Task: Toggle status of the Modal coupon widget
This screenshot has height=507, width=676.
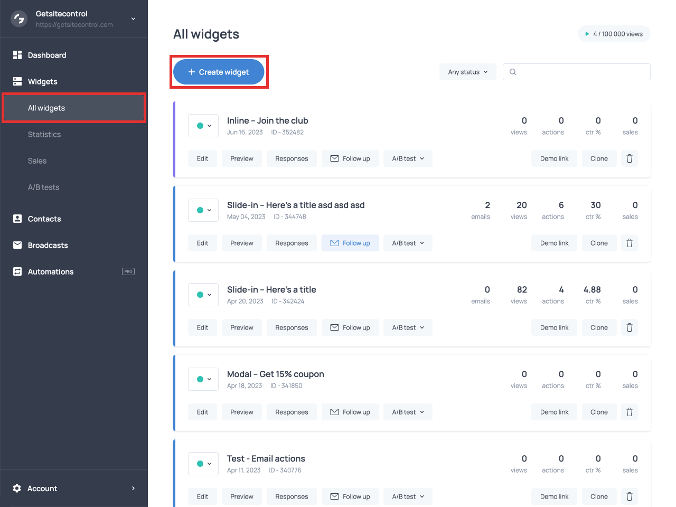Action: 203,379
